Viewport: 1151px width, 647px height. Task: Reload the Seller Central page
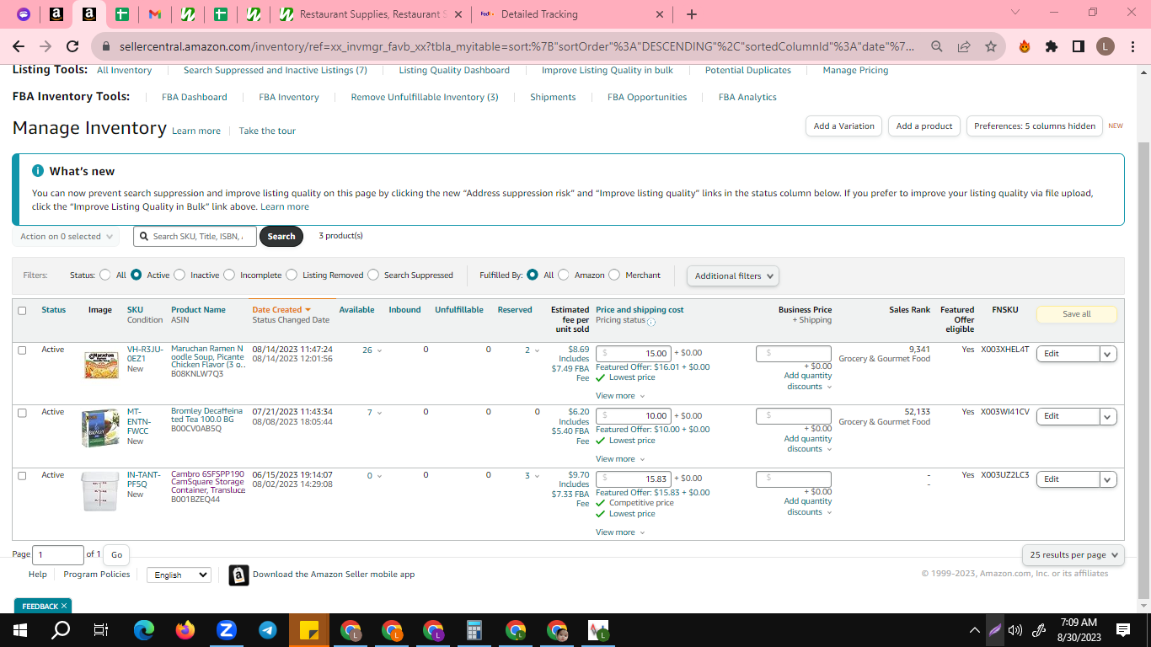(72, 47)
